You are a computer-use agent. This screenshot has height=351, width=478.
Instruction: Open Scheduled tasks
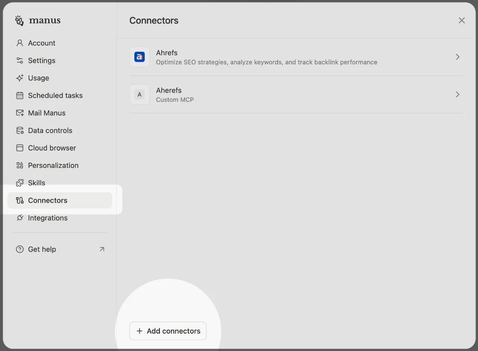click(x=60, y=96)
